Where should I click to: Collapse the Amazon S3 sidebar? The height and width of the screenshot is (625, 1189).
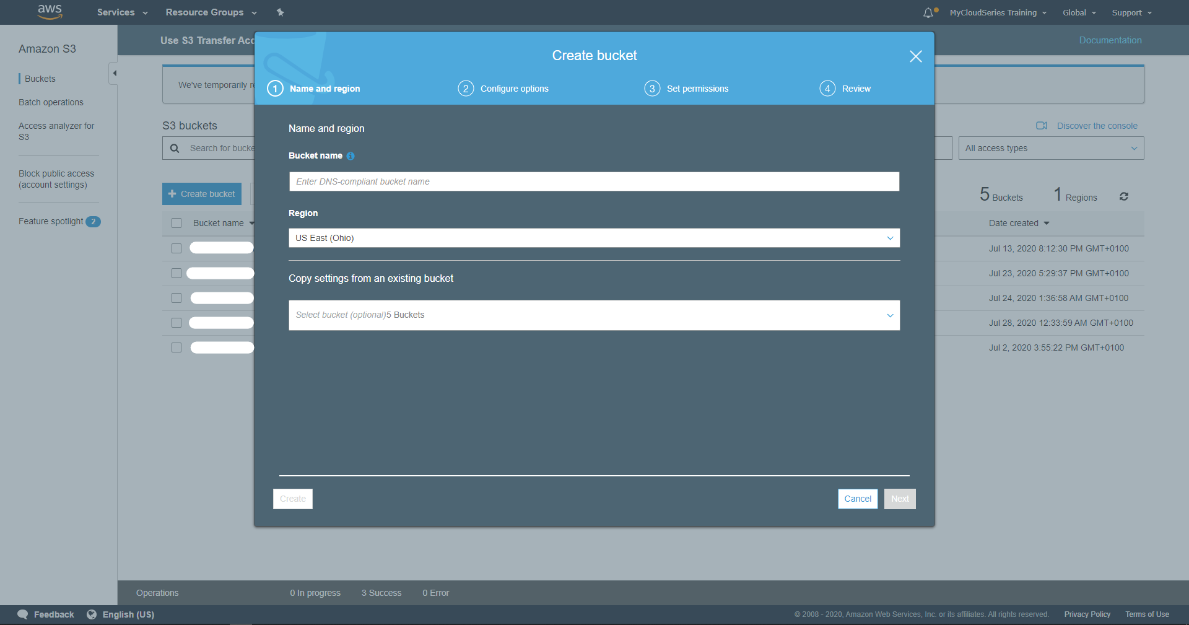pos(115,72)
